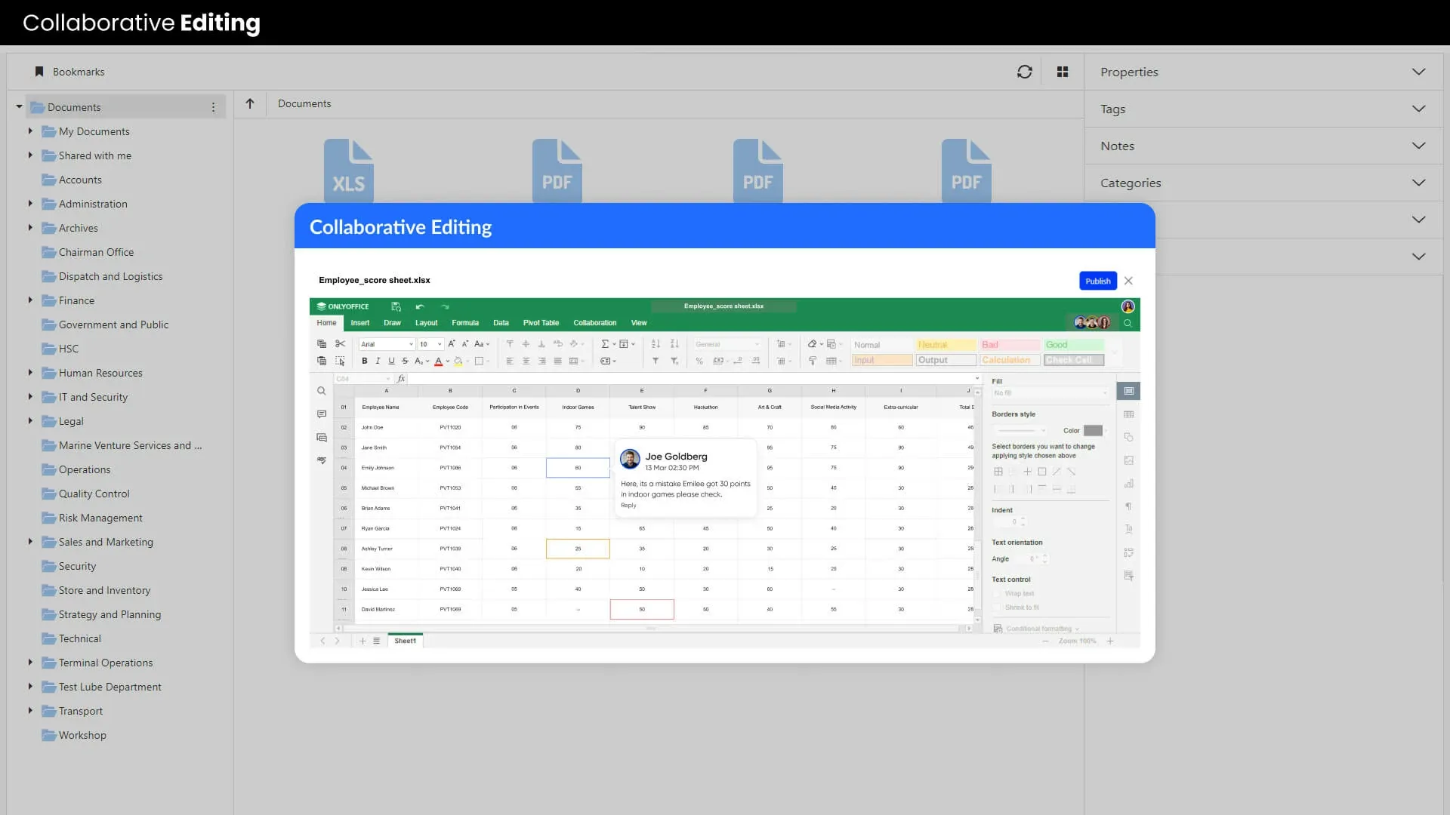1450x815 pixels.
Task: Click the search magnifier in spreadsheet sidebar
Action: tap(322, 391)
